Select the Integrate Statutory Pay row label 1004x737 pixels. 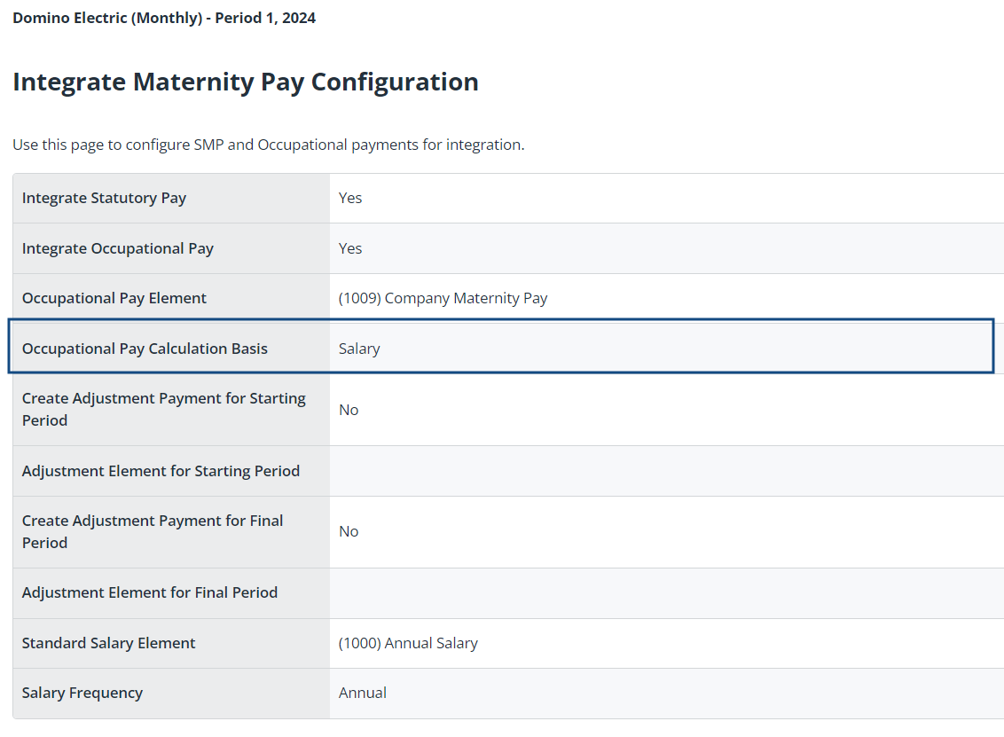coord(104,198)
